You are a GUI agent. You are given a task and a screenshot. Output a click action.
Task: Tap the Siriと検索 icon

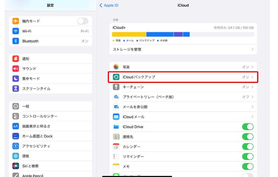click(x=16, y=166)
